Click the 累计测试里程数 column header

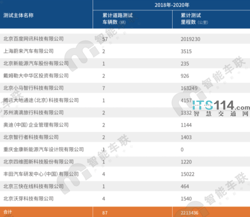tap(194, 19)
